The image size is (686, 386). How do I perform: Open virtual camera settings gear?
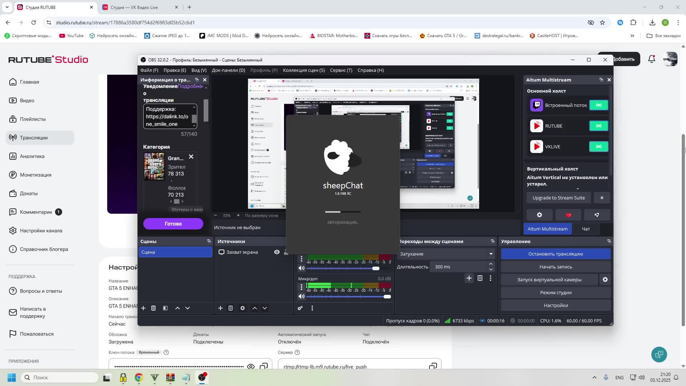coord(605,280)
